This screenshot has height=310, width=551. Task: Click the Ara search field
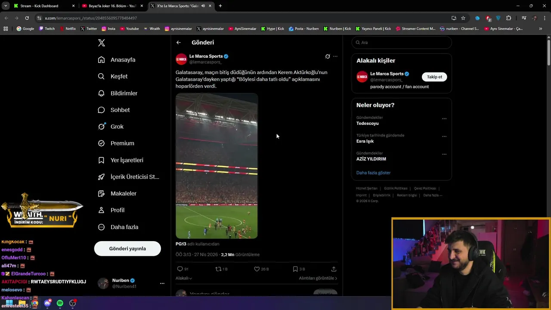click(402, 43)
